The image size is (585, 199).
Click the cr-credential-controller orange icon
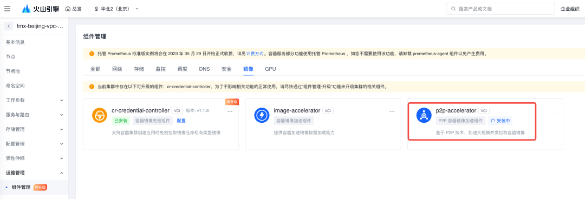coord(100,116)
